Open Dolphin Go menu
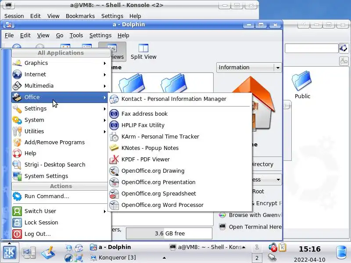This screenshot has height=263, width=351. point(60,36)
